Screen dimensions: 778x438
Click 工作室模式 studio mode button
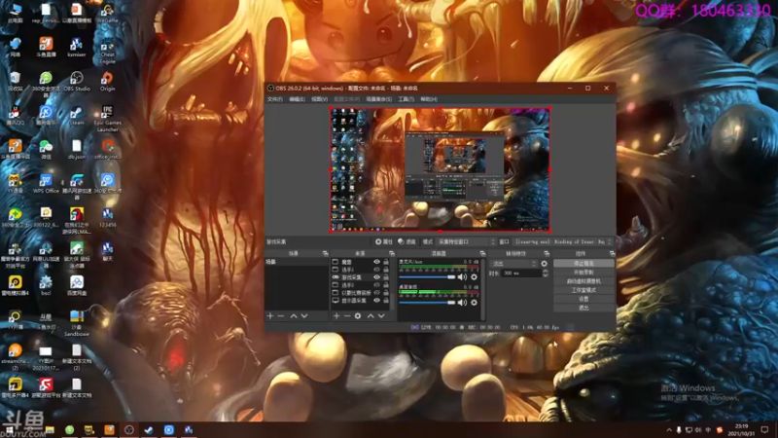(583, 290)
